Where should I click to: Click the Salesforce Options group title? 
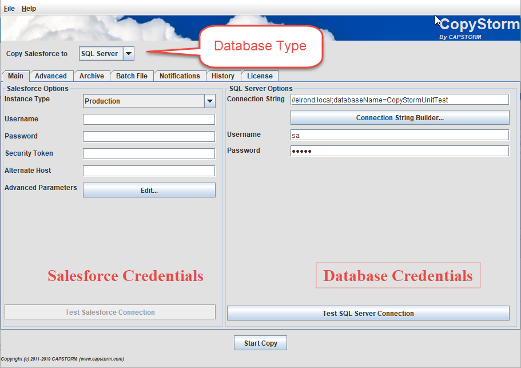(38, 89)
